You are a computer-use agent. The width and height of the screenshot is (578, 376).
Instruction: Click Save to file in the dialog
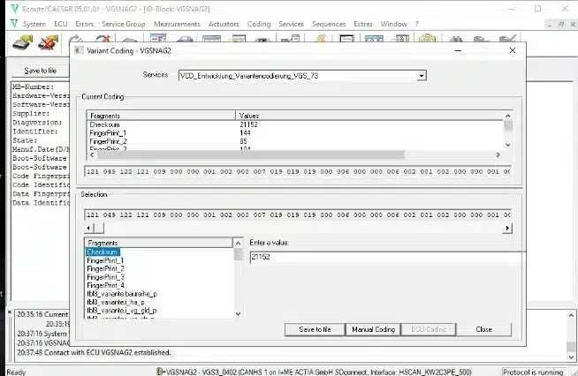[315, 329]
